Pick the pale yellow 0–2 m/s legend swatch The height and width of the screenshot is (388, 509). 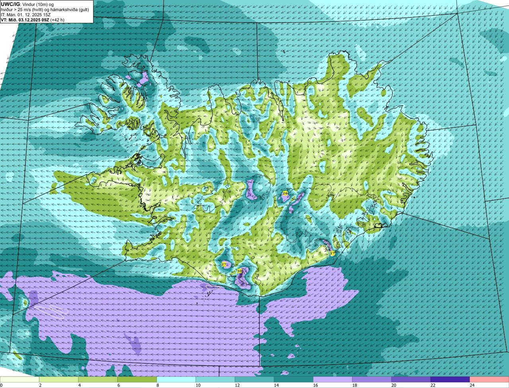tap(20, 379)
